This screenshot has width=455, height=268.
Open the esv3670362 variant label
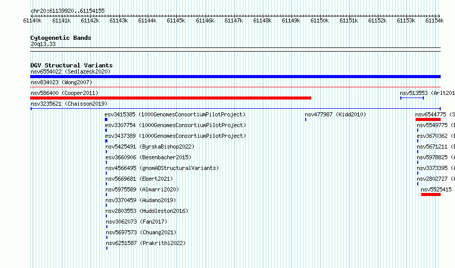[x=436, y=136]
